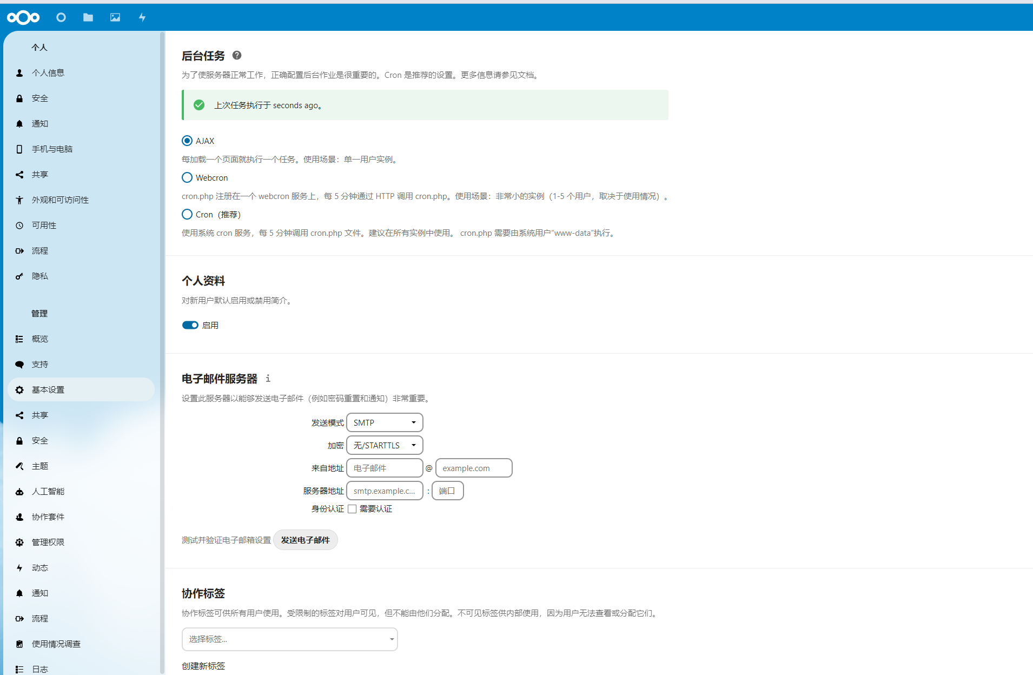Click the 电子邮件 from-address field
The image size is (1033, 675).
[385, 468]
